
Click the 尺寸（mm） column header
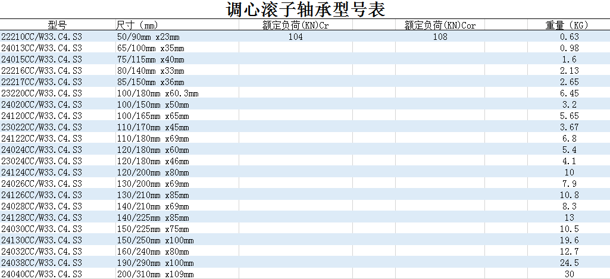tap(137, 26)
